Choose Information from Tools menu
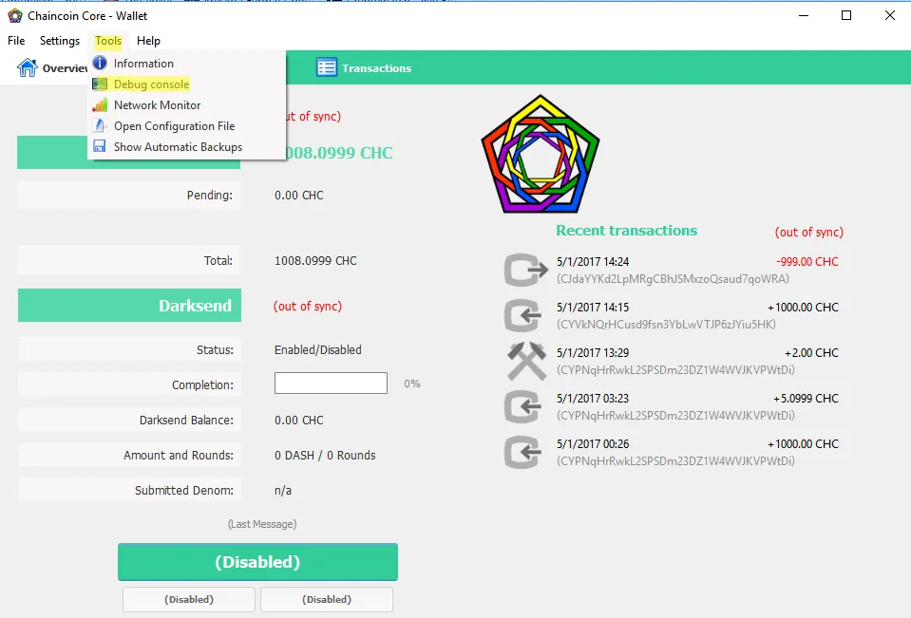This screenshot has height=618, width=911. coord(186,64)
